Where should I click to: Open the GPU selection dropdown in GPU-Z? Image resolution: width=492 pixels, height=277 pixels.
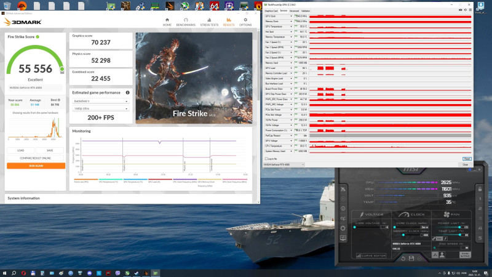coord(284,164)
